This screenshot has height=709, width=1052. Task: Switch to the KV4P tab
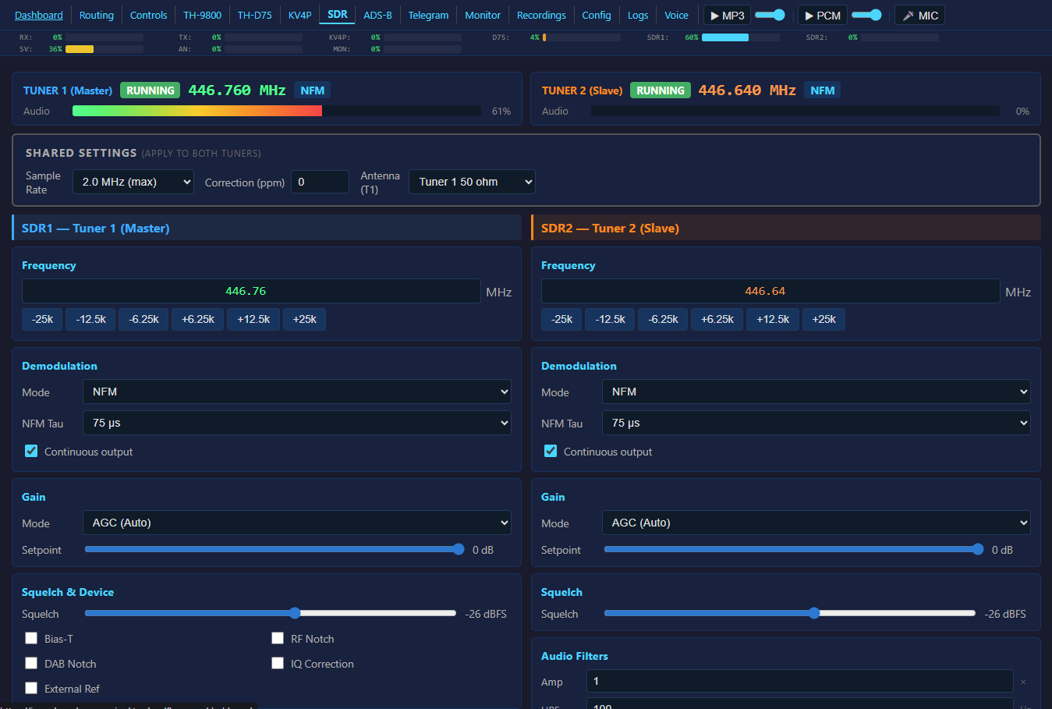(299, 15)
